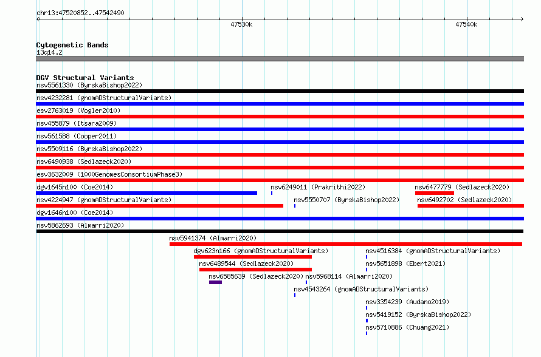Click the small nsv5651898 blue marker
Screen dimensions: 541x357
pyautogui.click(x=367, y=270)
